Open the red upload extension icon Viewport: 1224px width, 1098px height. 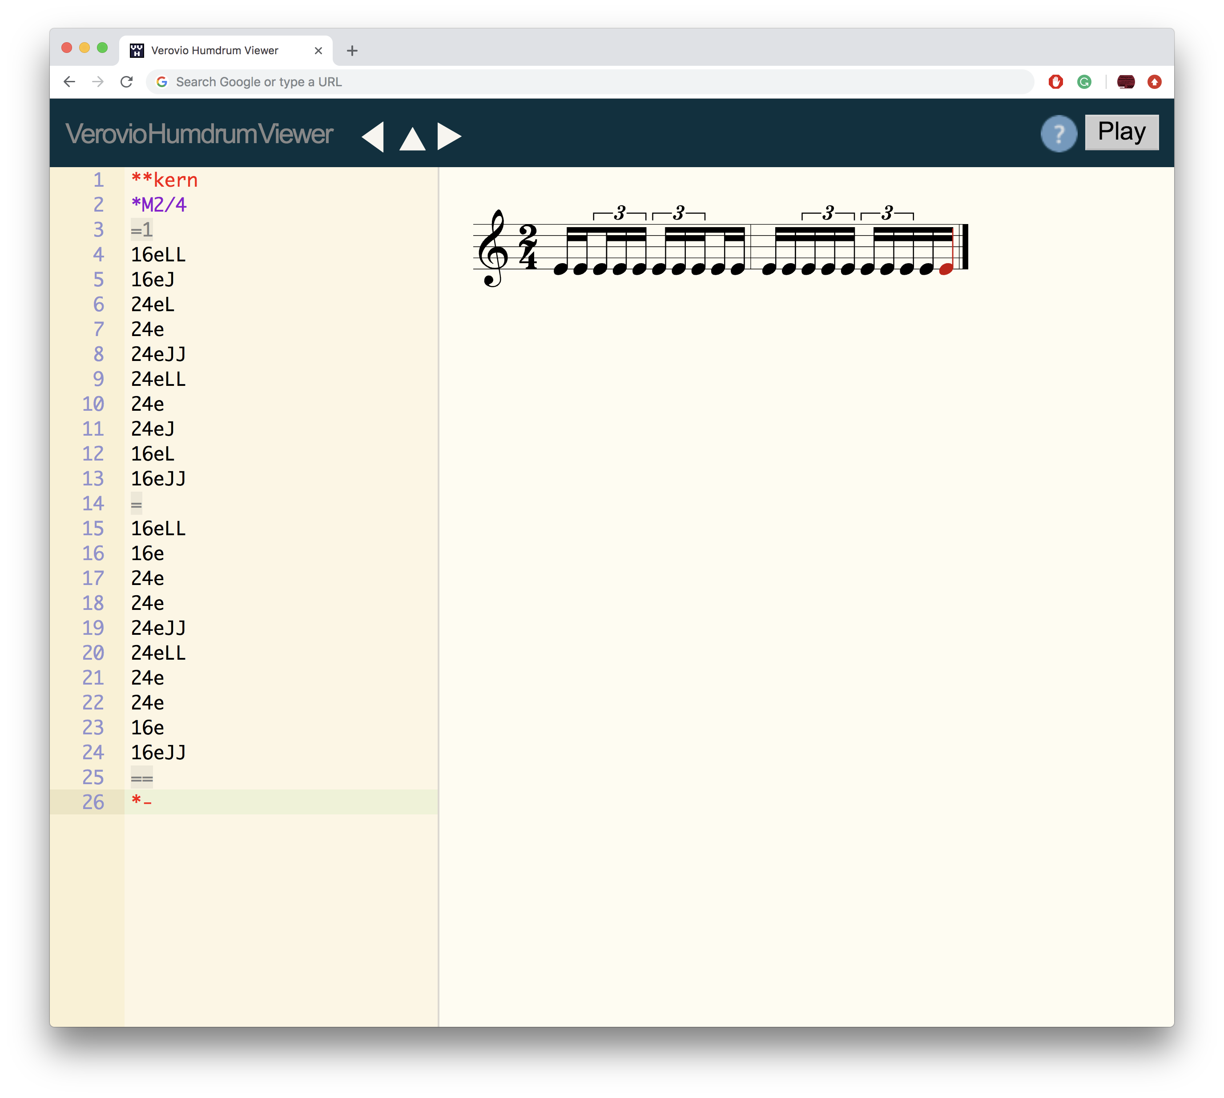tap(1155, 82)
